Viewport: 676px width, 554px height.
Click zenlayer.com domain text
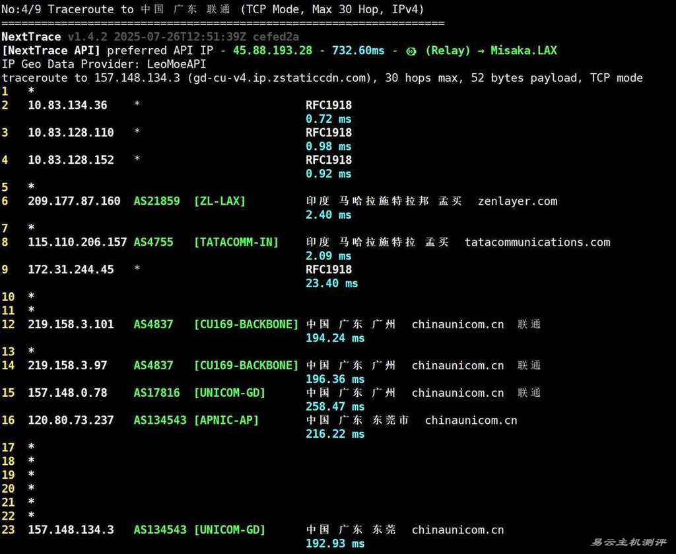pyautogui.click(x=518, y=201)
